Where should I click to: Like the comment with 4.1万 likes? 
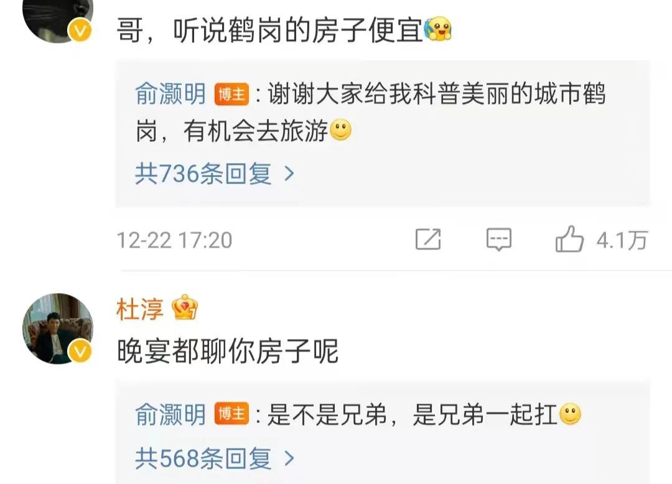point(569,238)
